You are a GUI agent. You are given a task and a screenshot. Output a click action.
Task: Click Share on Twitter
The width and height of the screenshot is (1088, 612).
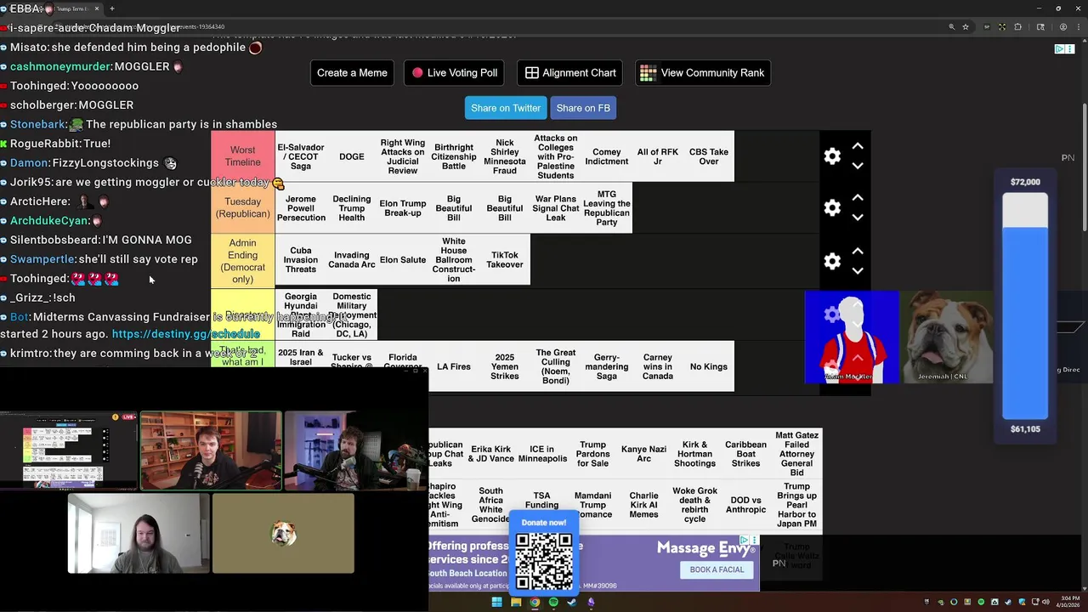click(x=506, y=108)
